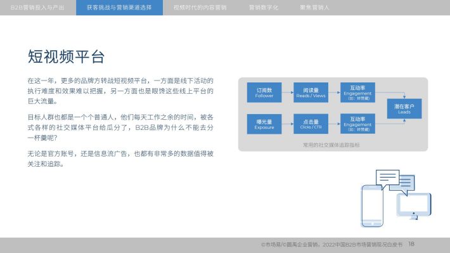Select the 获客挑战与营销渠道选择 tab
The image size is (450, 253).
[x=119, y=8]
